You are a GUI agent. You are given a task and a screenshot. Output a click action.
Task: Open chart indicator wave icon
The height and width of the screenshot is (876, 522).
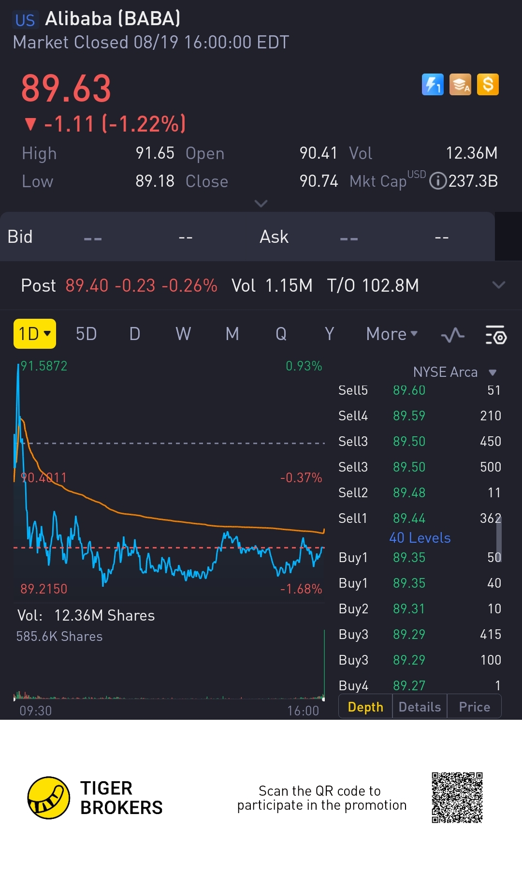(x=453, y=335)
